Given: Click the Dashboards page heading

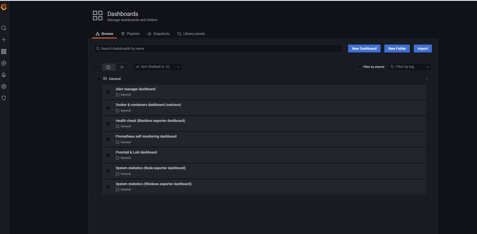Looking at the screenshot, I should point(123,14).
